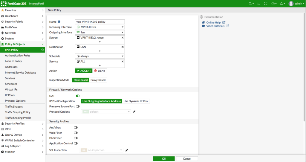
Task: Cancel the new policy
Action: coord(187,158)
